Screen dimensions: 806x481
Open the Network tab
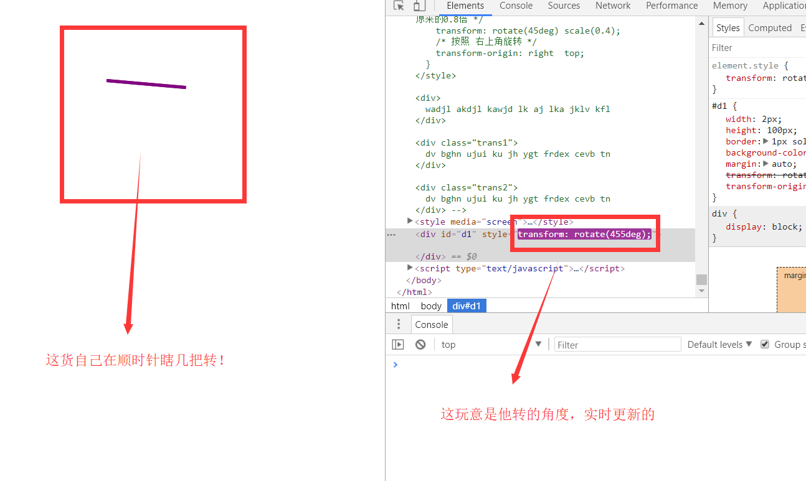(613, 6)
